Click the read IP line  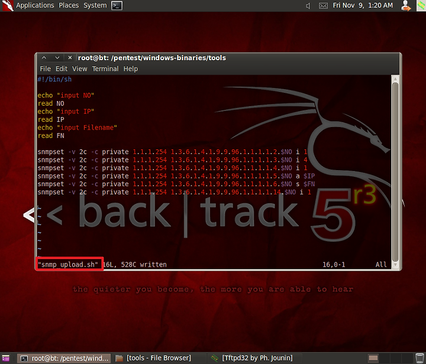[51, 119]
